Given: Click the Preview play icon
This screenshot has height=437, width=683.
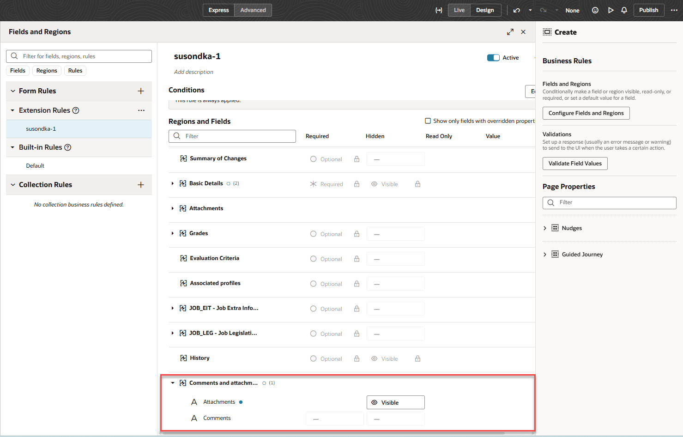Looking at the screenshot, I should [x=610, y=10].
